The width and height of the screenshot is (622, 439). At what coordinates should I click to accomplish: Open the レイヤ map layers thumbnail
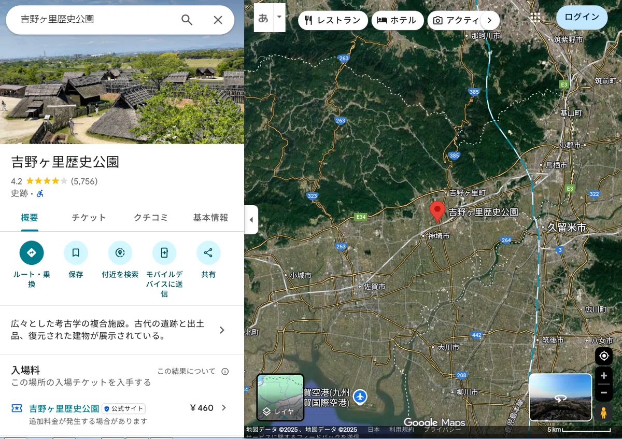pos(280,397)
